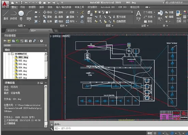The height and width of the screenshot is (135, 188).
Task: Click the Save icon in quick access toolbar
Action: (22, 2)
